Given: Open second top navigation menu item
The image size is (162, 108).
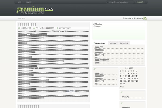Looking at the screenshot, I should pyautogui.click(x=28, y=2).
